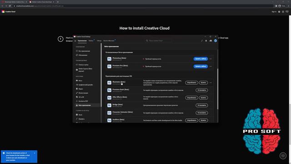Open more options for Photoshop (Beta)
Image resolution: width=291 pixels, height=164 pixels.
tap(211, 59)
